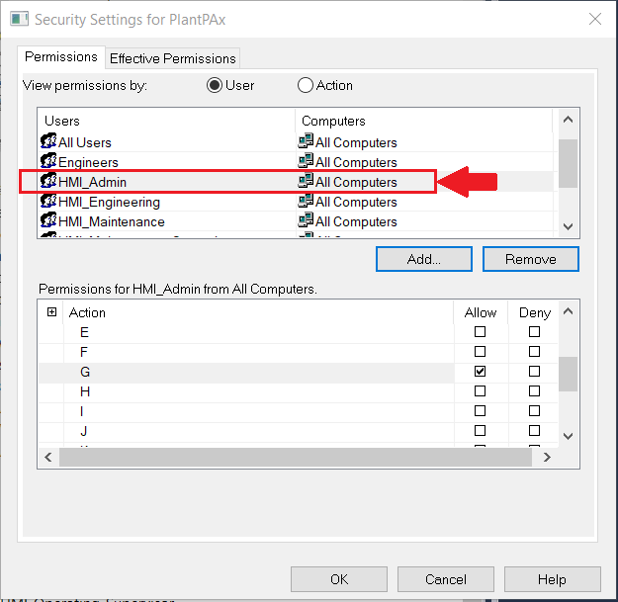Click the HMI_Engineering group icon

coord(48,201)
